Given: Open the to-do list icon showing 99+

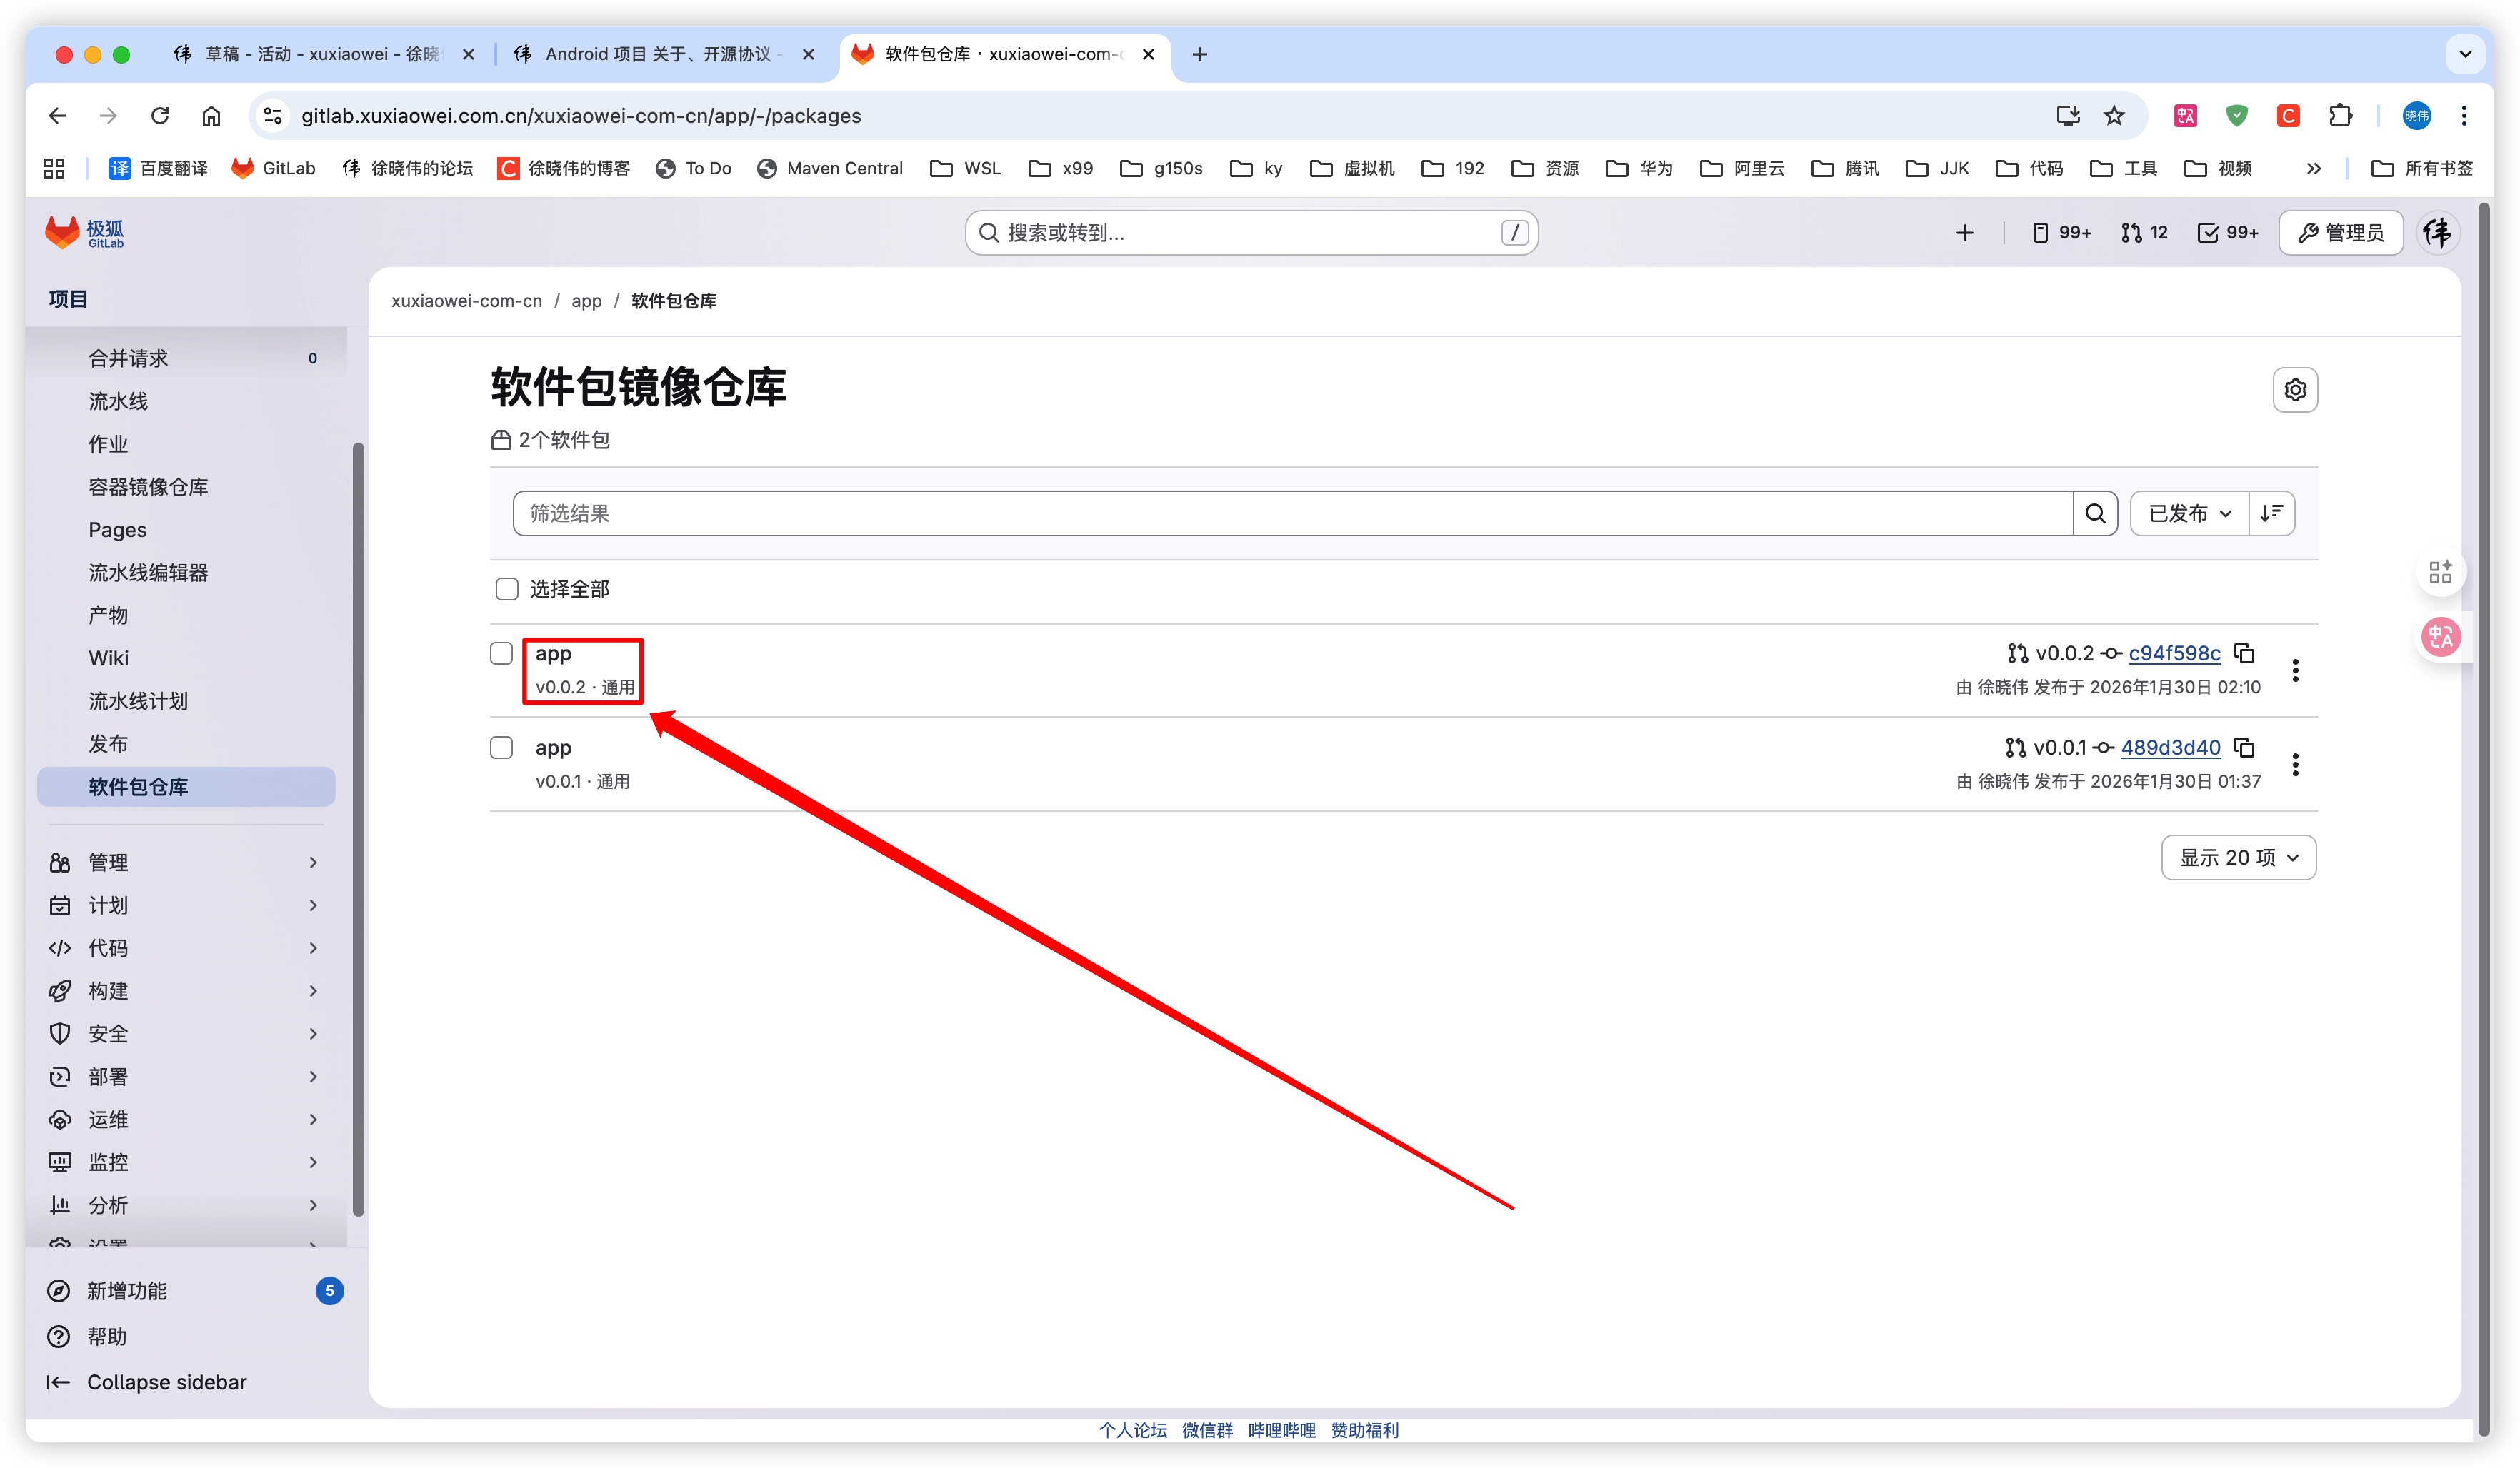Looking at the screenshot, I should tap(2227, 233).
